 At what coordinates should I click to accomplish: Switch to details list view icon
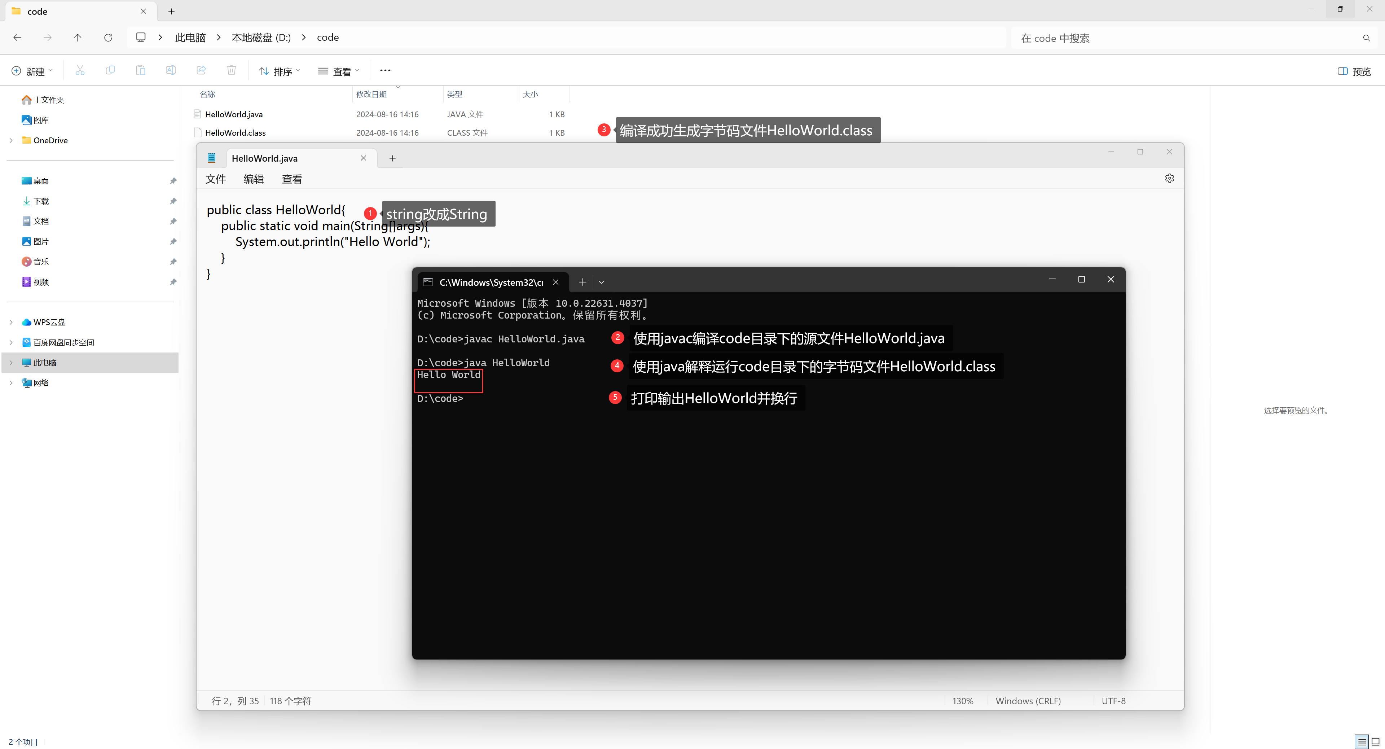1361,741
